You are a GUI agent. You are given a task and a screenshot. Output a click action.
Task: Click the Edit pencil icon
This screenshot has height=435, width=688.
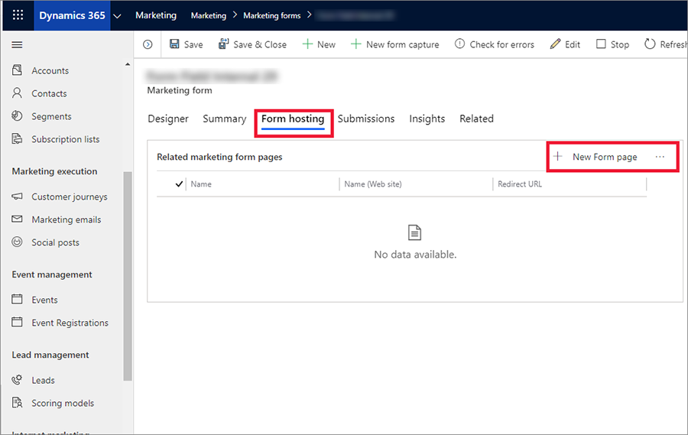555,44
